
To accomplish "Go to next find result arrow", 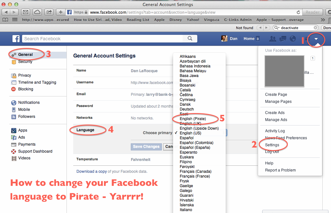I will (x=267, y=28).
